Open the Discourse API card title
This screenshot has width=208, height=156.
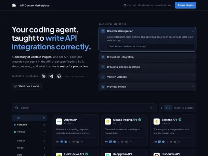click(171, 154)
